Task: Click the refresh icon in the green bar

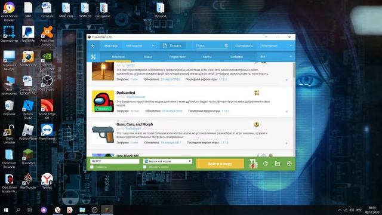Action: pyautogui.click(x=265, y=164)
